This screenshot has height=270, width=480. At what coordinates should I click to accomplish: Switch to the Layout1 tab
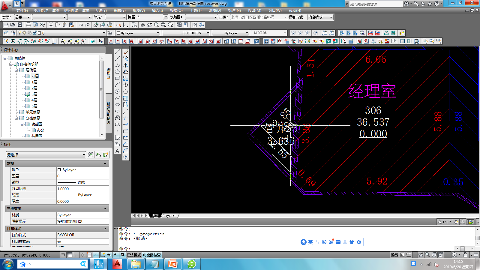(170, 216)
